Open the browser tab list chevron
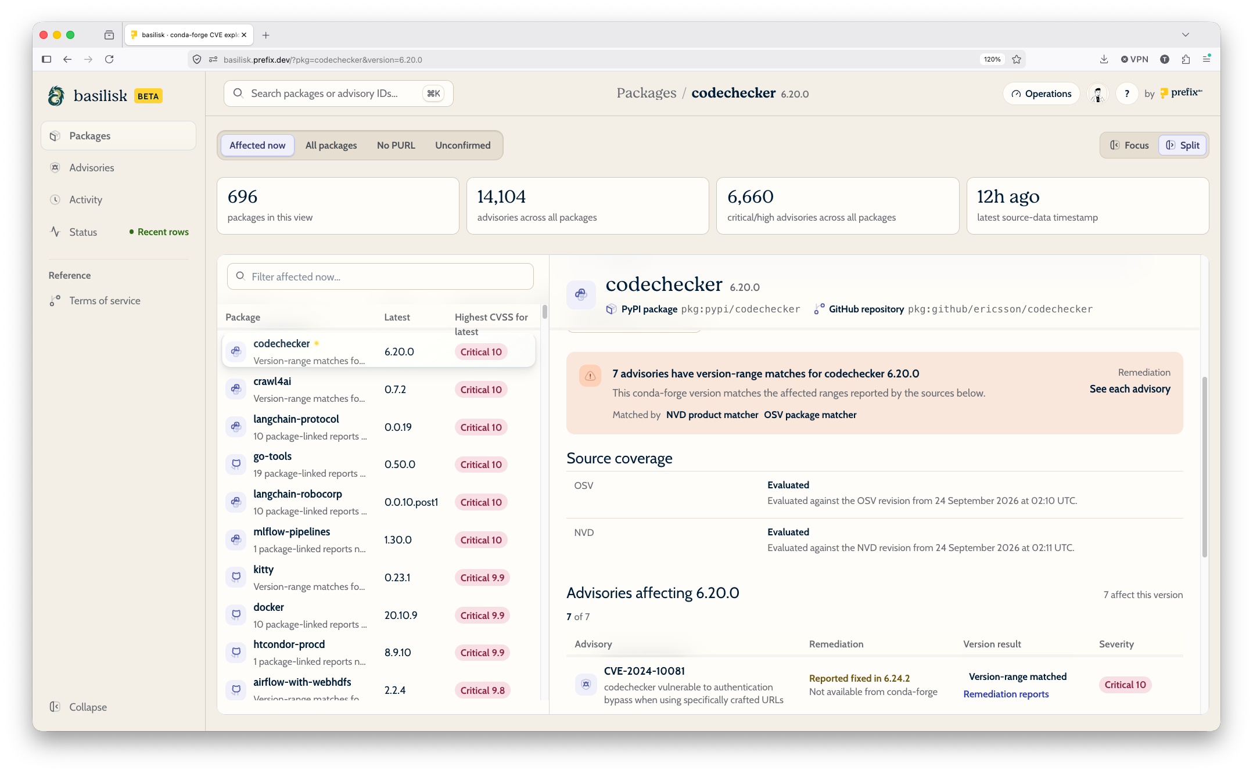This screenshot has width=1253, height=774. (x=1185, y=35)
